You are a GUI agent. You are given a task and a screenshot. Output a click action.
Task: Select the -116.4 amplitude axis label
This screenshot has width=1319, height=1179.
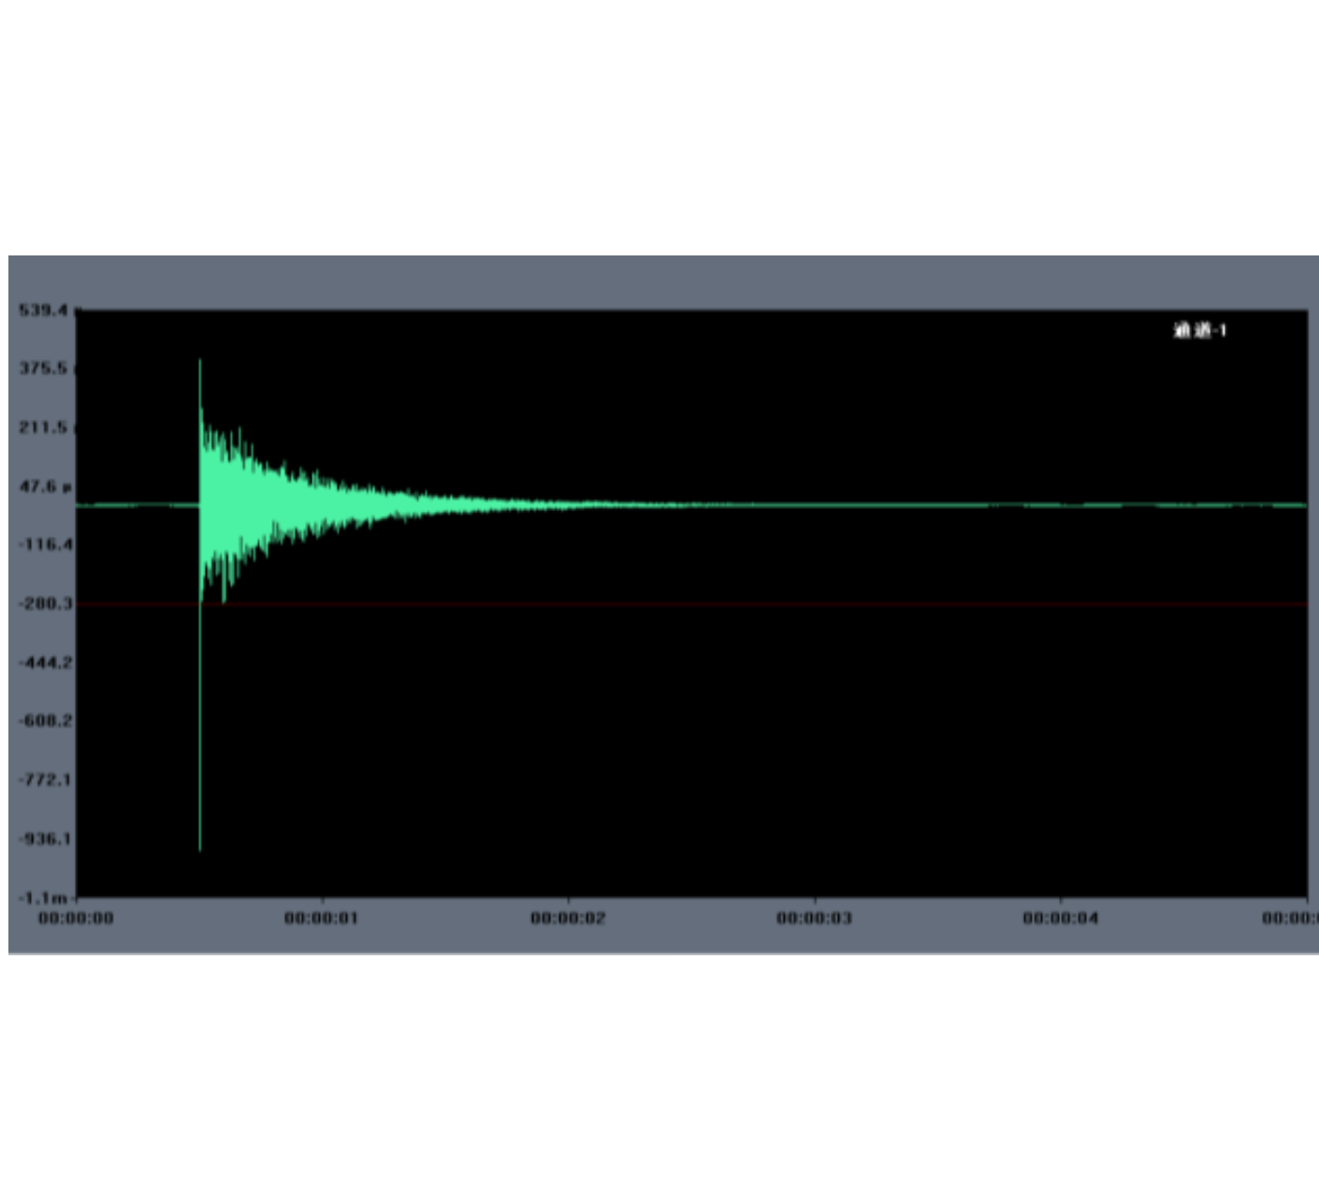45,545
